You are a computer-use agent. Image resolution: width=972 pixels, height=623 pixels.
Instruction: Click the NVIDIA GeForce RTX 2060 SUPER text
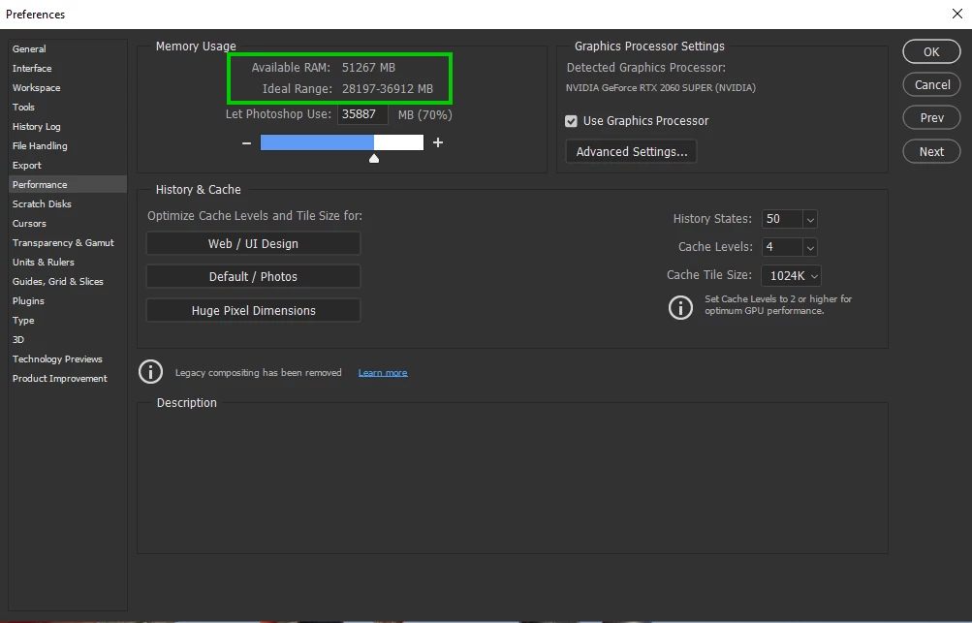[x=660, y=88]
